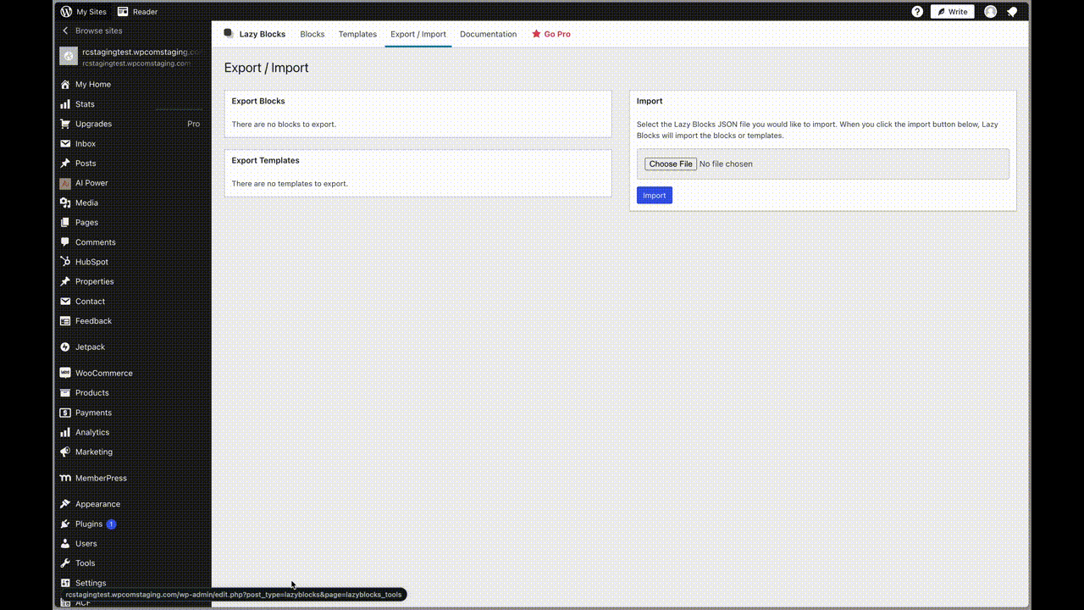Open the Jetpack sidebar icon
1084x610 pixels.
pyautogui.click(x=65, y=347)
